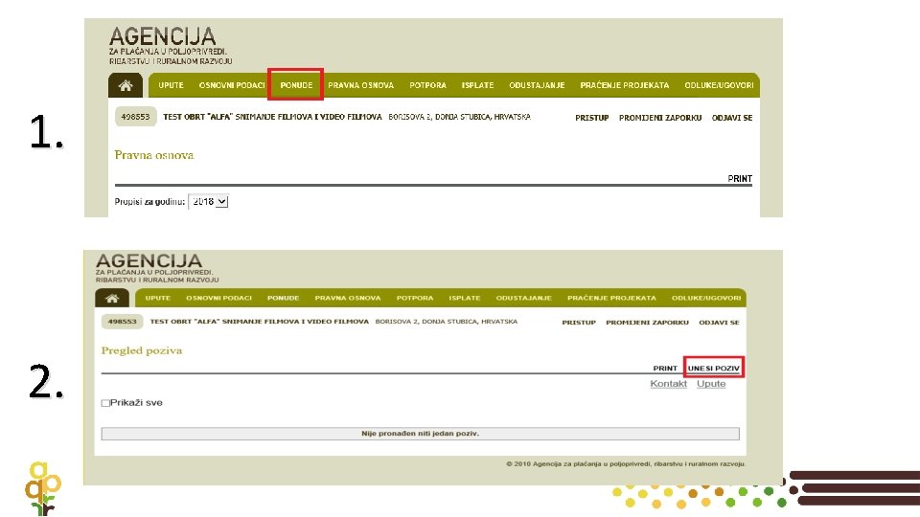
Task: Open POTPORA menu in the second screenshot
Action: [415, 299]
